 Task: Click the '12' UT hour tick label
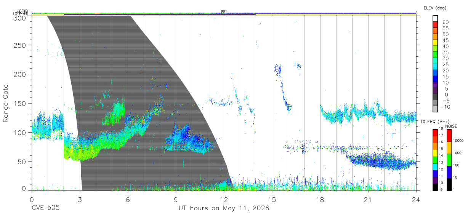(x=224, y=199)
